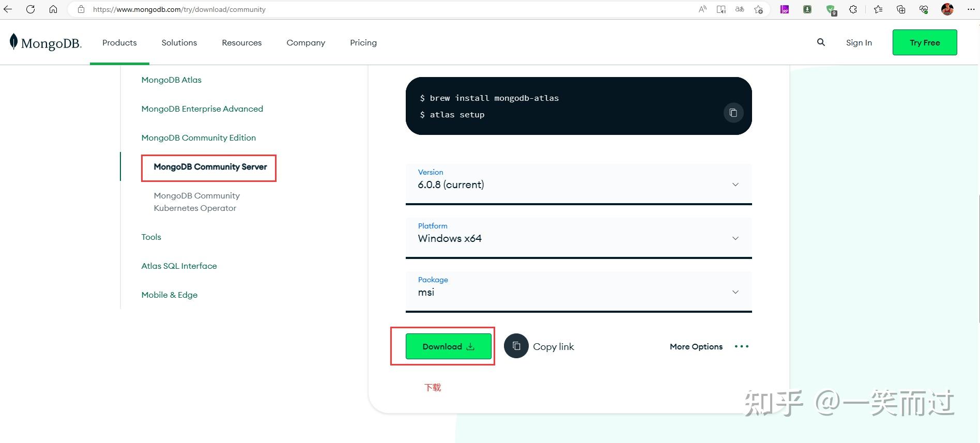Start Read aloud from the address bar
Screen dimensions: 980x443
pos(702,9)
